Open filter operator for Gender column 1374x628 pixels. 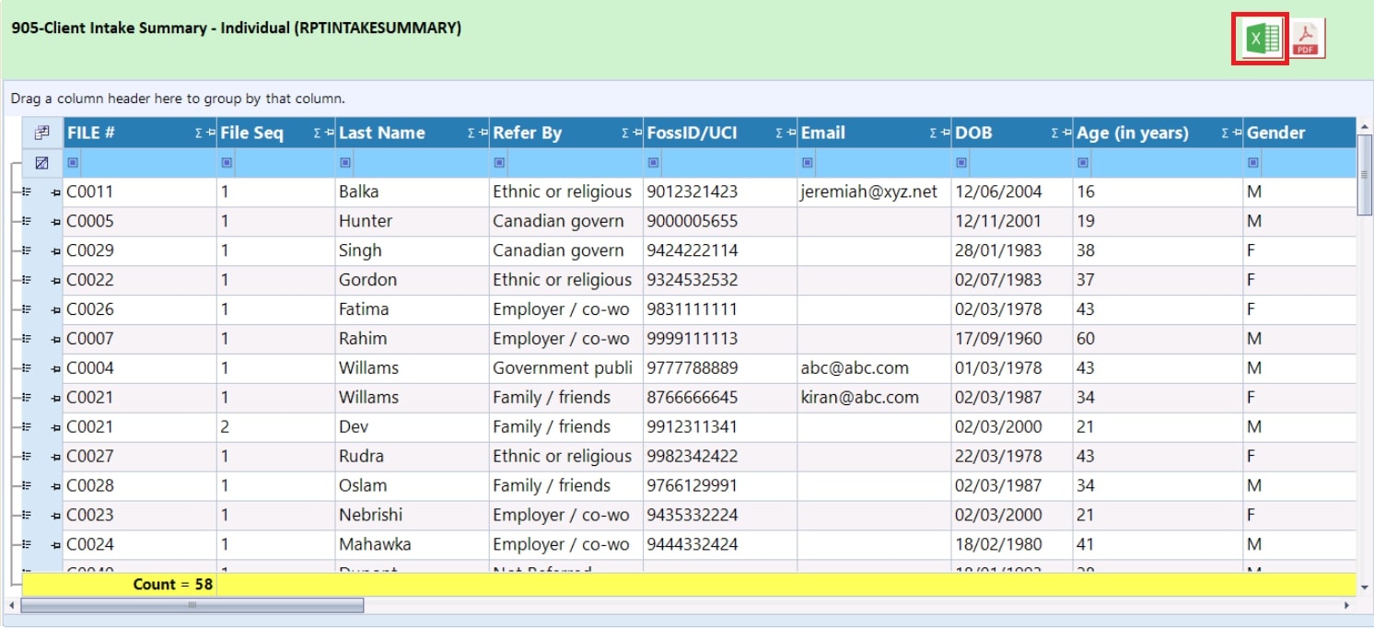click(x=1253, y=163)
